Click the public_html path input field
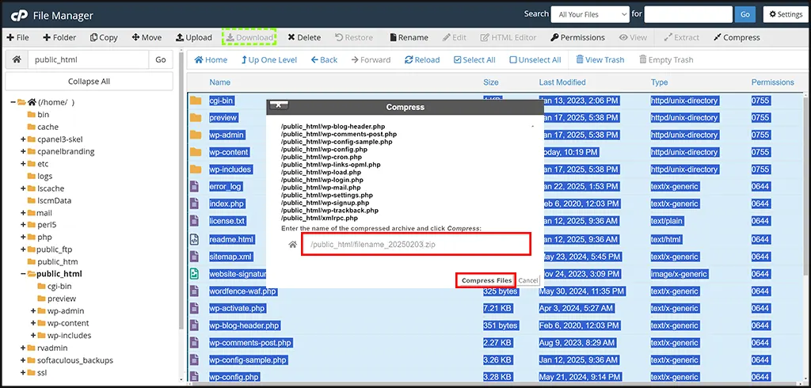This screenshot has height=388, width=811. pyautogui.click(x=89, y=59)
